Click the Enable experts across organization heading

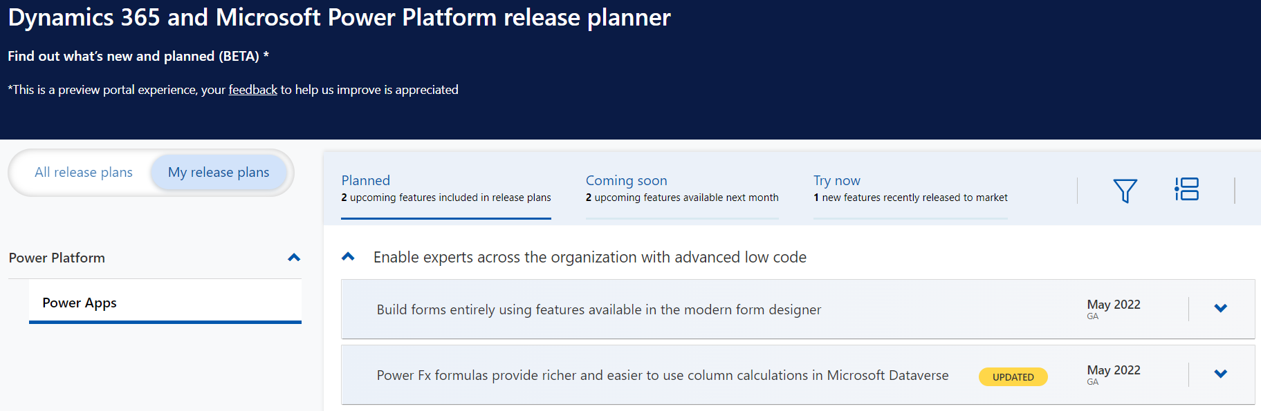(x=589, y=257)
